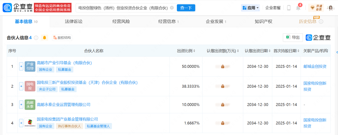
Task: Switch to the 法律诉讼 tab
Action: point(74,21)
